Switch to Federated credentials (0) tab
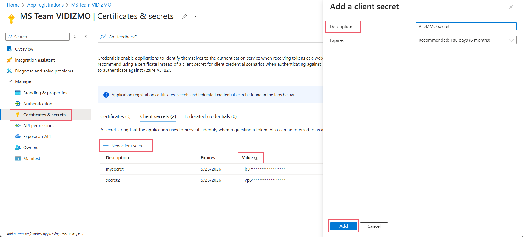The width and height of the screenshot is (523, 237). [x=210, y=116]
